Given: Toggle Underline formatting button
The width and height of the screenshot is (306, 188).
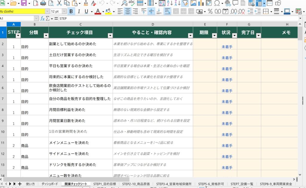Looking at the screenshot, I should 86,12.
